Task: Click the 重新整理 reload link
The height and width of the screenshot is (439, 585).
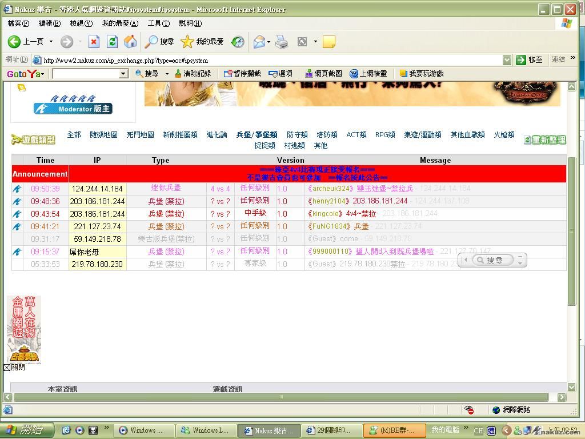Action: pyautogui.click(x=544, y=140)
